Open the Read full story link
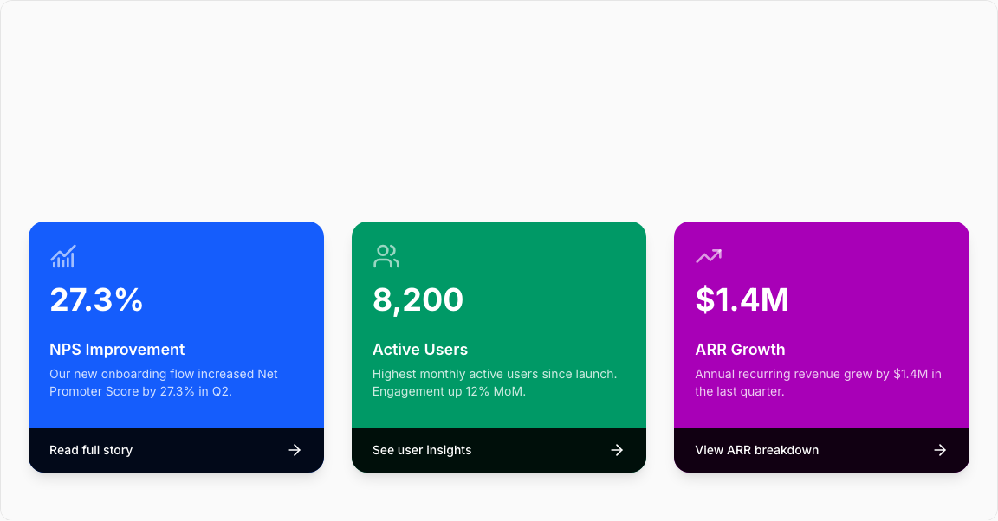Screen dimensions: 998x521 [91, 450]
